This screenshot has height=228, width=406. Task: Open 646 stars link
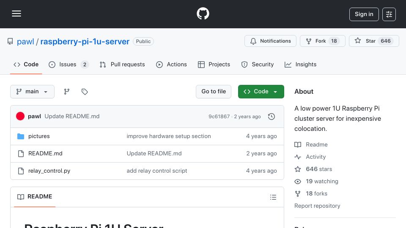(313, 169)
